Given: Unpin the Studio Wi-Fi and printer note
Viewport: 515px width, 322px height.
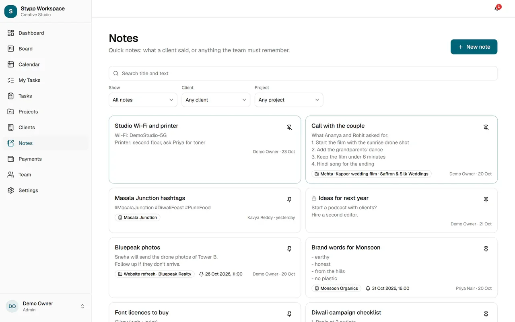Looking at the screenshot, I should [289, 127].
